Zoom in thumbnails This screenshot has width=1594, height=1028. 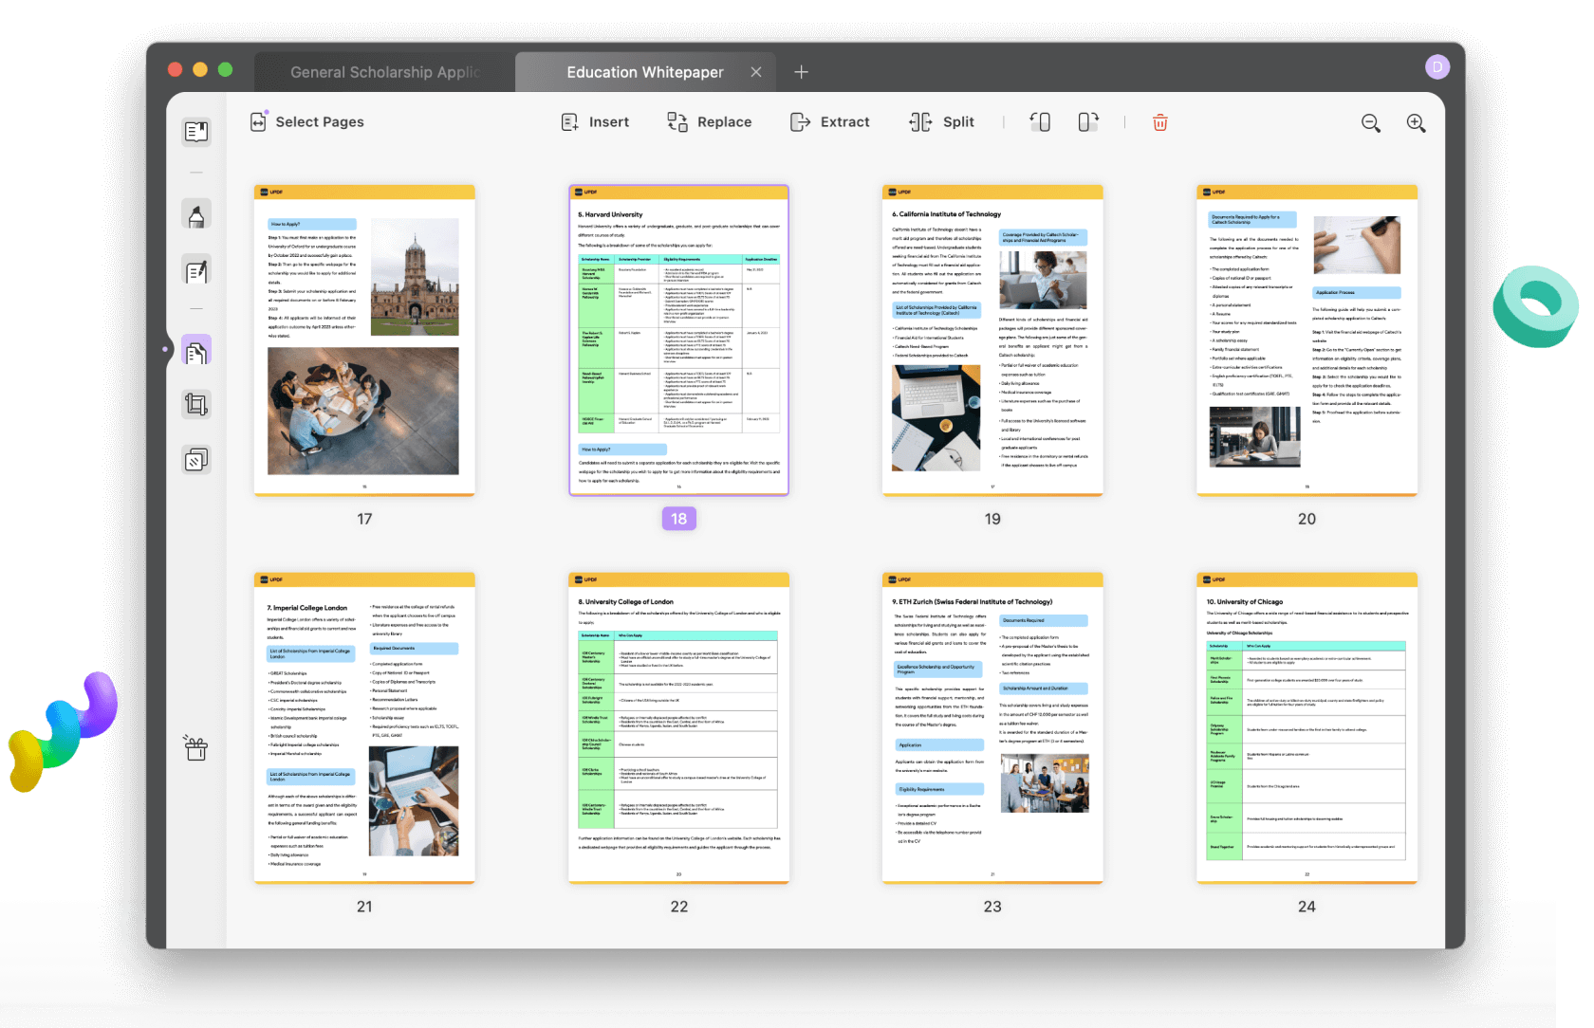(1417, 123)
